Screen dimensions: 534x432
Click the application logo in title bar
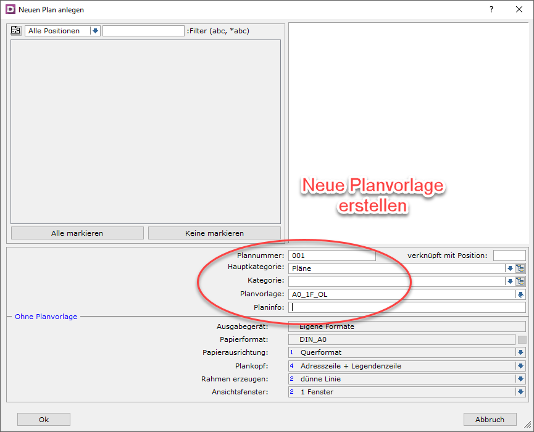pyautogui.click(x=10, y=10)
